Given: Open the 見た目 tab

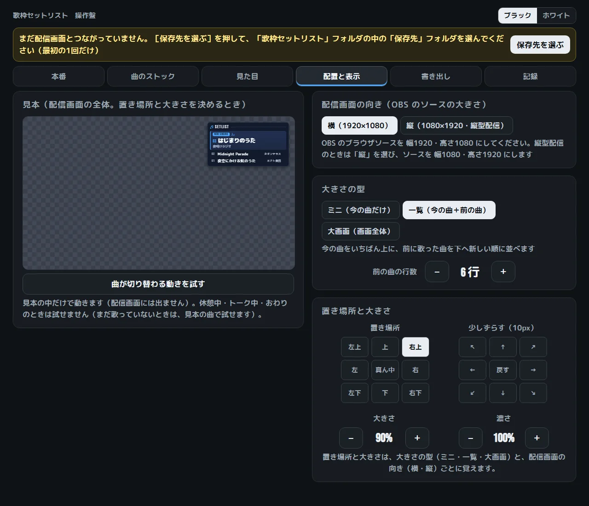Looking at the screenshot, I should (x=247, y=76).
